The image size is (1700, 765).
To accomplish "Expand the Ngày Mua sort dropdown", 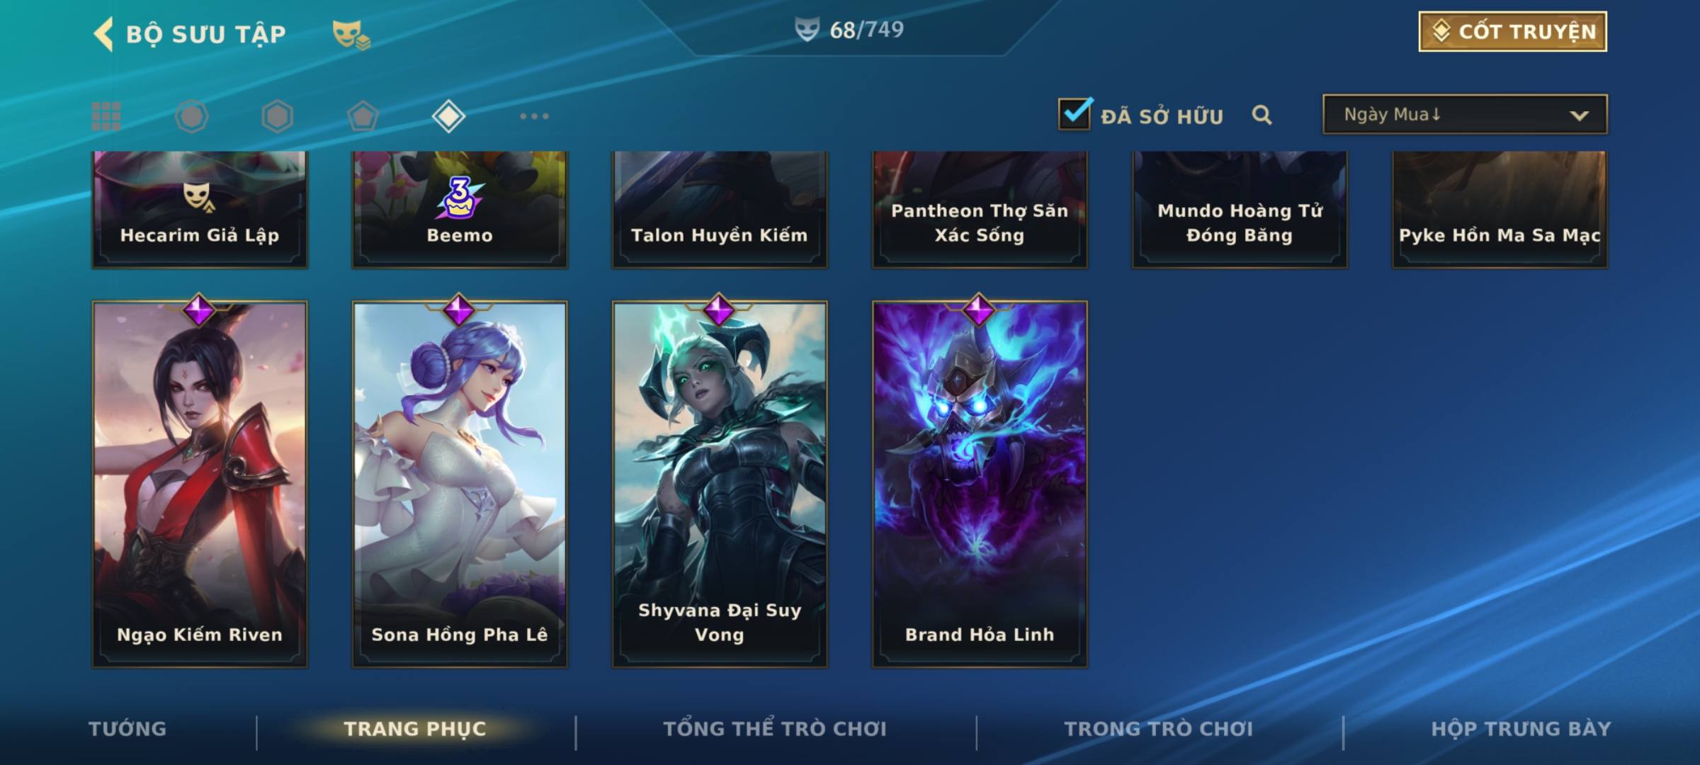I will pos(1465,114).
